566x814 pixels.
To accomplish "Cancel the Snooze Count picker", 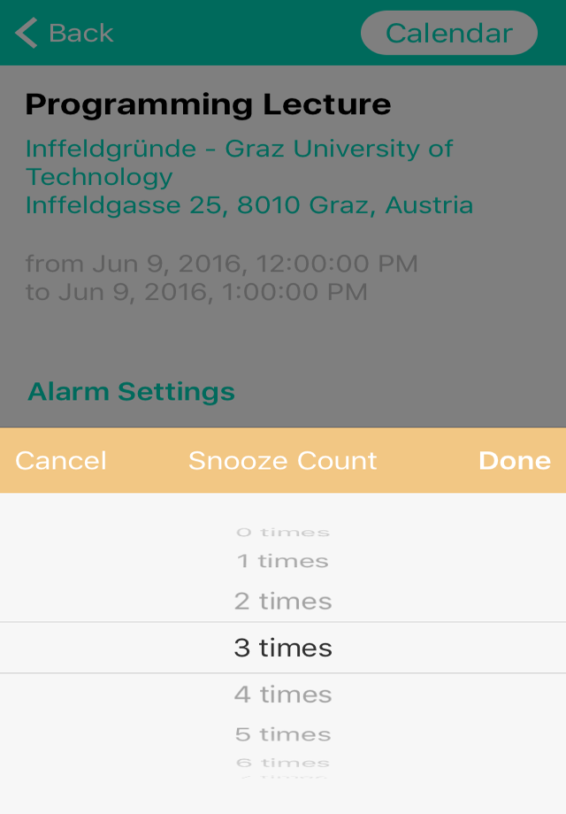I will (x=61, y=460).
